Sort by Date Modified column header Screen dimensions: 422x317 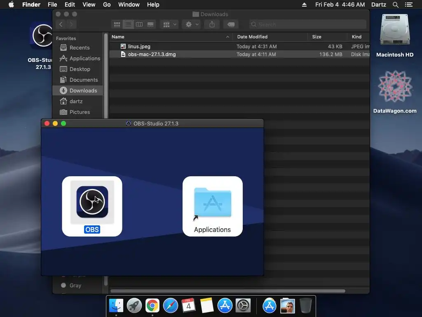pos(270,37)
